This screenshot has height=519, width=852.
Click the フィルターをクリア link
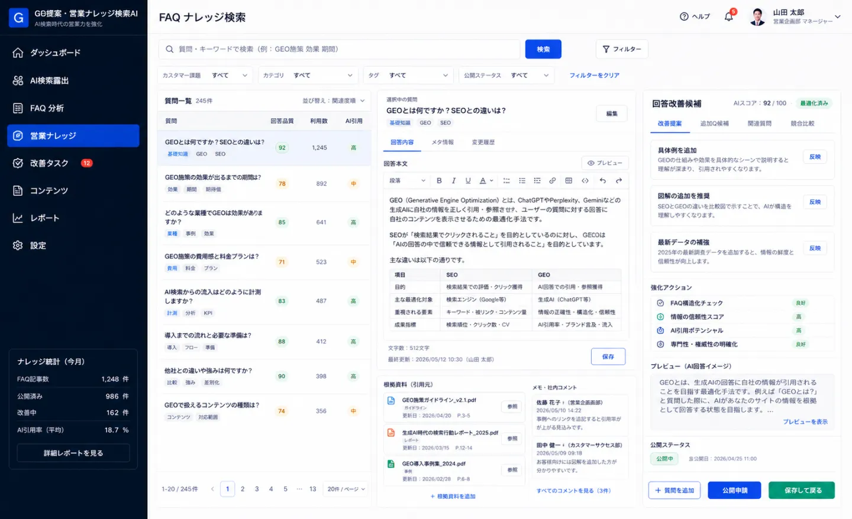tap(595, 76)
